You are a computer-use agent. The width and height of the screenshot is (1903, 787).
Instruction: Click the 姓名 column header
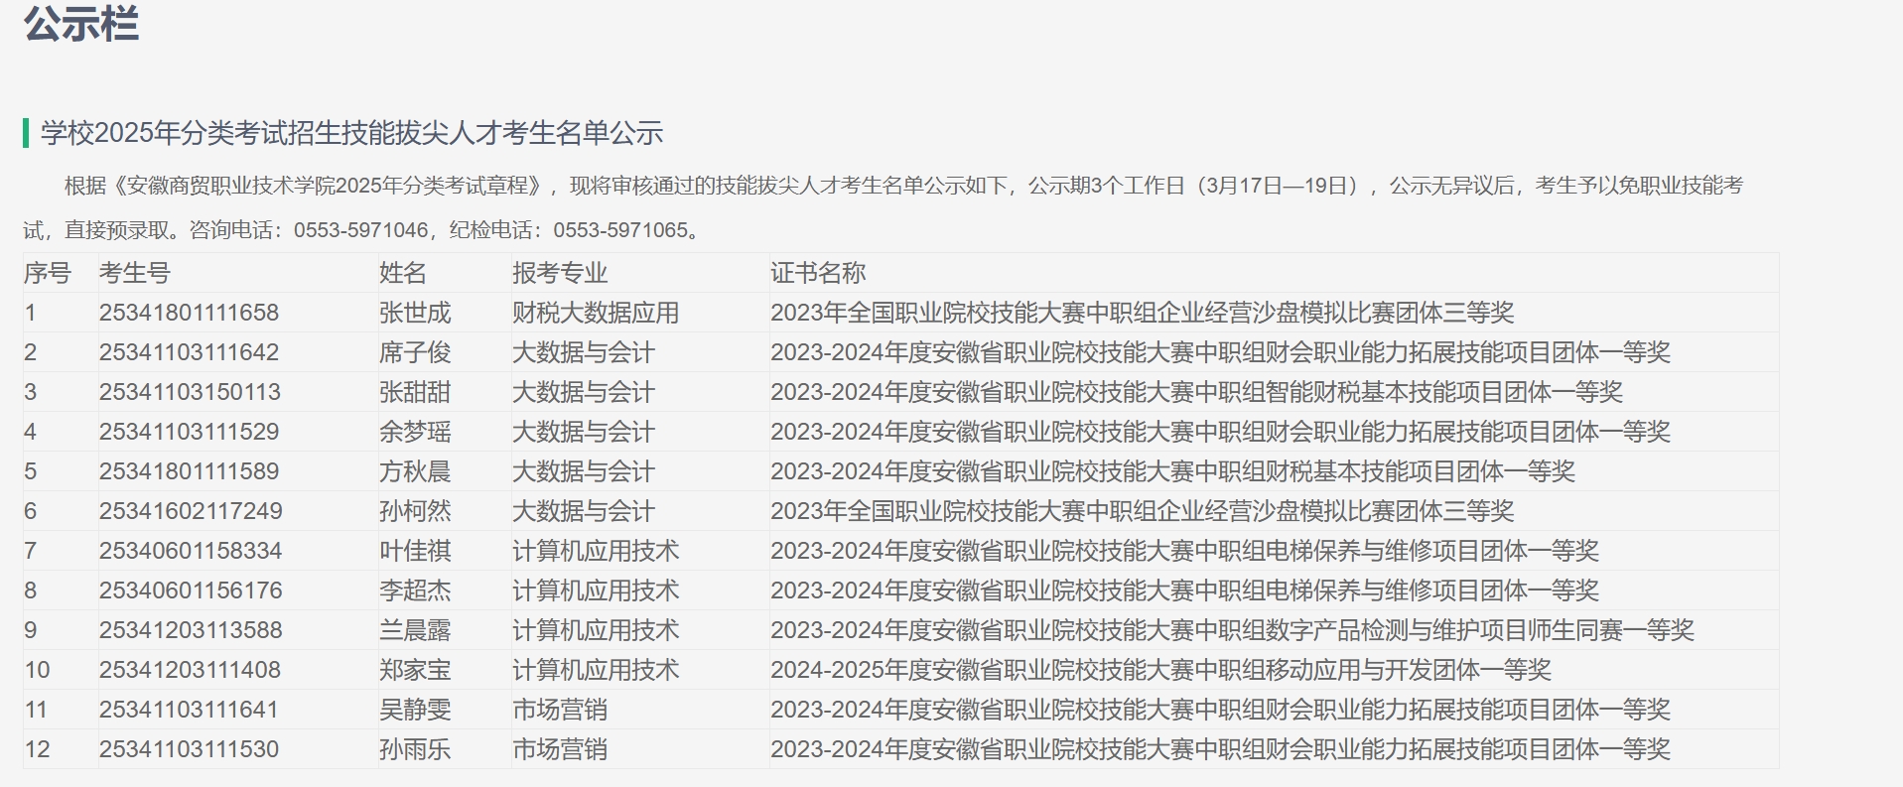pyautogui.click(x=403, y=273)
